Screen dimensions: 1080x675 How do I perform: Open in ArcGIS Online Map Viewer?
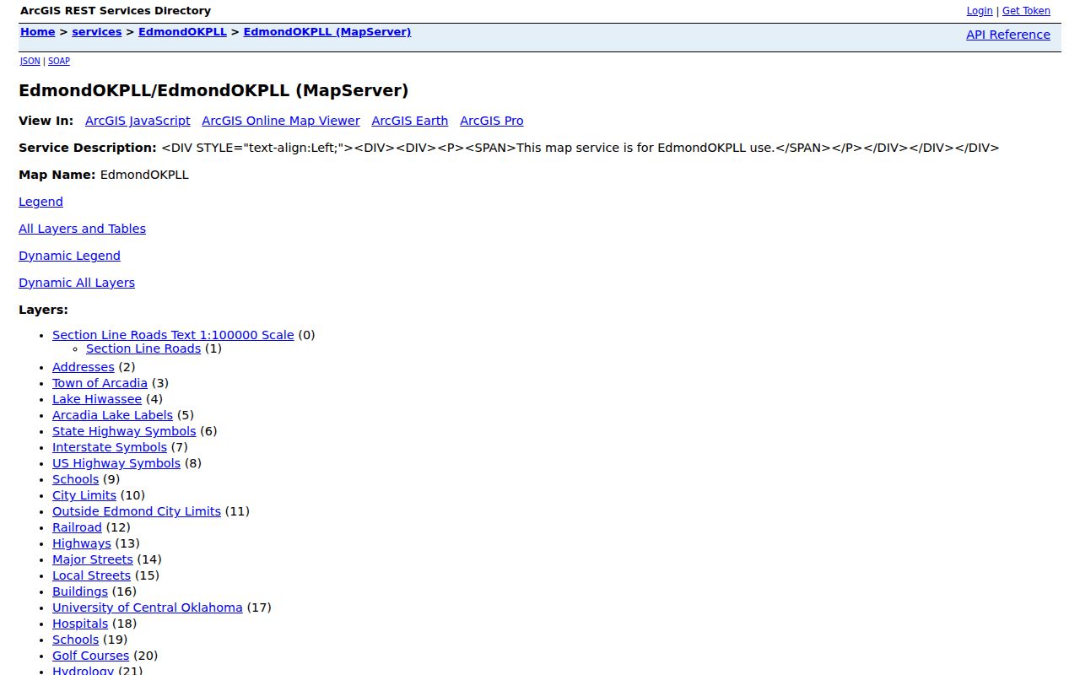(281, 121)
